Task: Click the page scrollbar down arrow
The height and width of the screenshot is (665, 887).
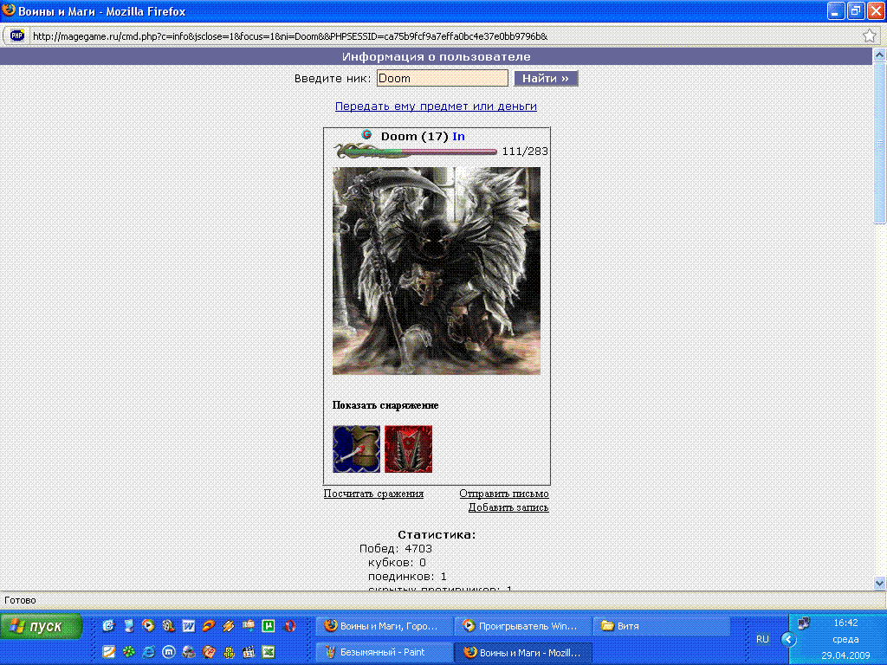Action: 880,583
